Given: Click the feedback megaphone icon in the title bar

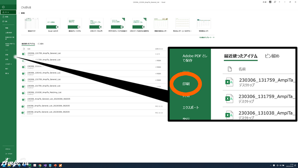Looking at the screenshot, I should (275, 2).
